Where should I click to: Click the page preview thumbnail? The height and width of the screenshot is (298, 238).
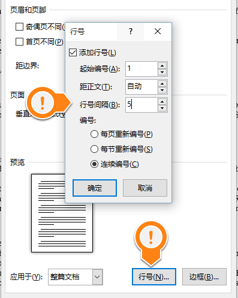coord(62,213)
